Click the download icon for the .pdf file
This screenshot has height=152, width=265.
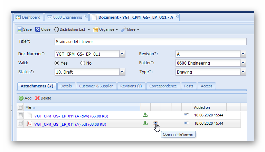point(145,123)
